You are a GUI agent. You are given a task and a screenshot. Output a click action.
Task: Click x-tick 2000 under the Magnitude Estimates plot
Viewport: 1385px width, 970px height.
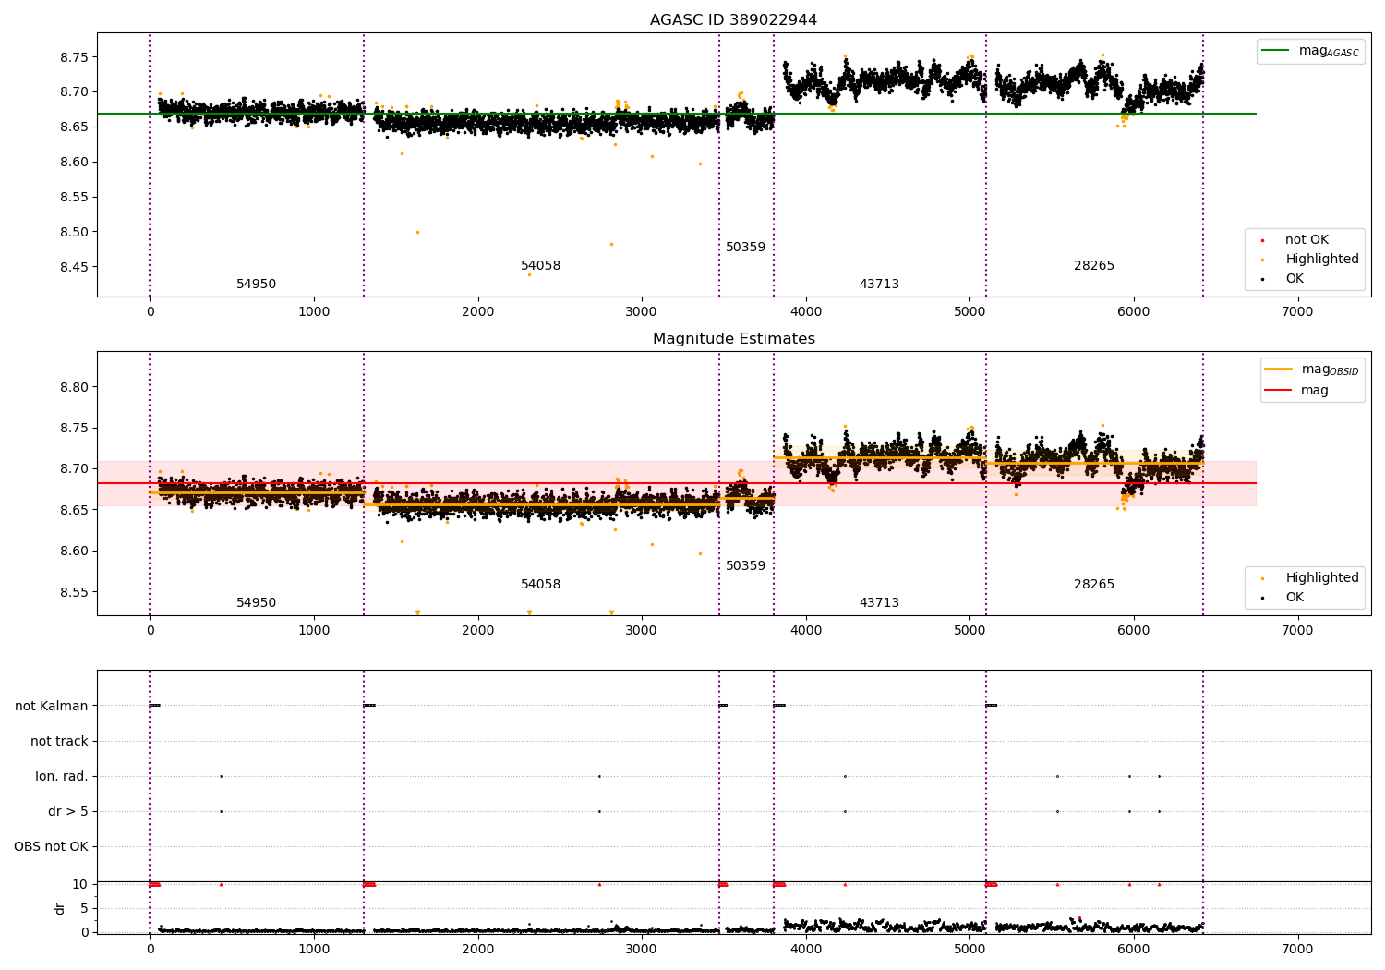pos(477,631)
